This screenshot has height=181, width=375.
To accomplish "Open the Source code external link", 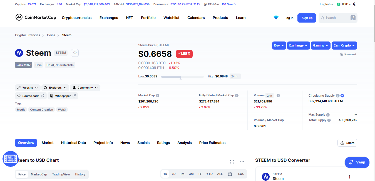I will [x=31, y=96].
